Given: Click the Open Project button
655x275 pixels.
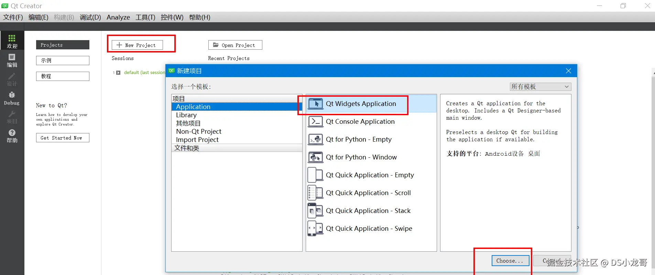Looking at the screenshot, I should [x=235, y=45].
